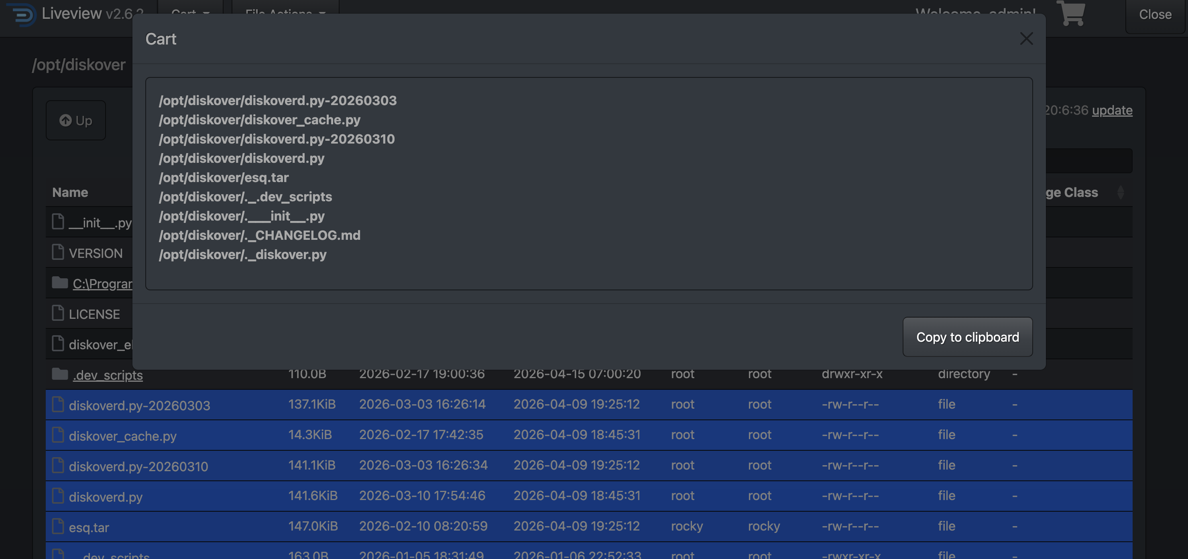Click the folder icon next to .dev_scripts
1188x559 pixels.
[59, 374]
